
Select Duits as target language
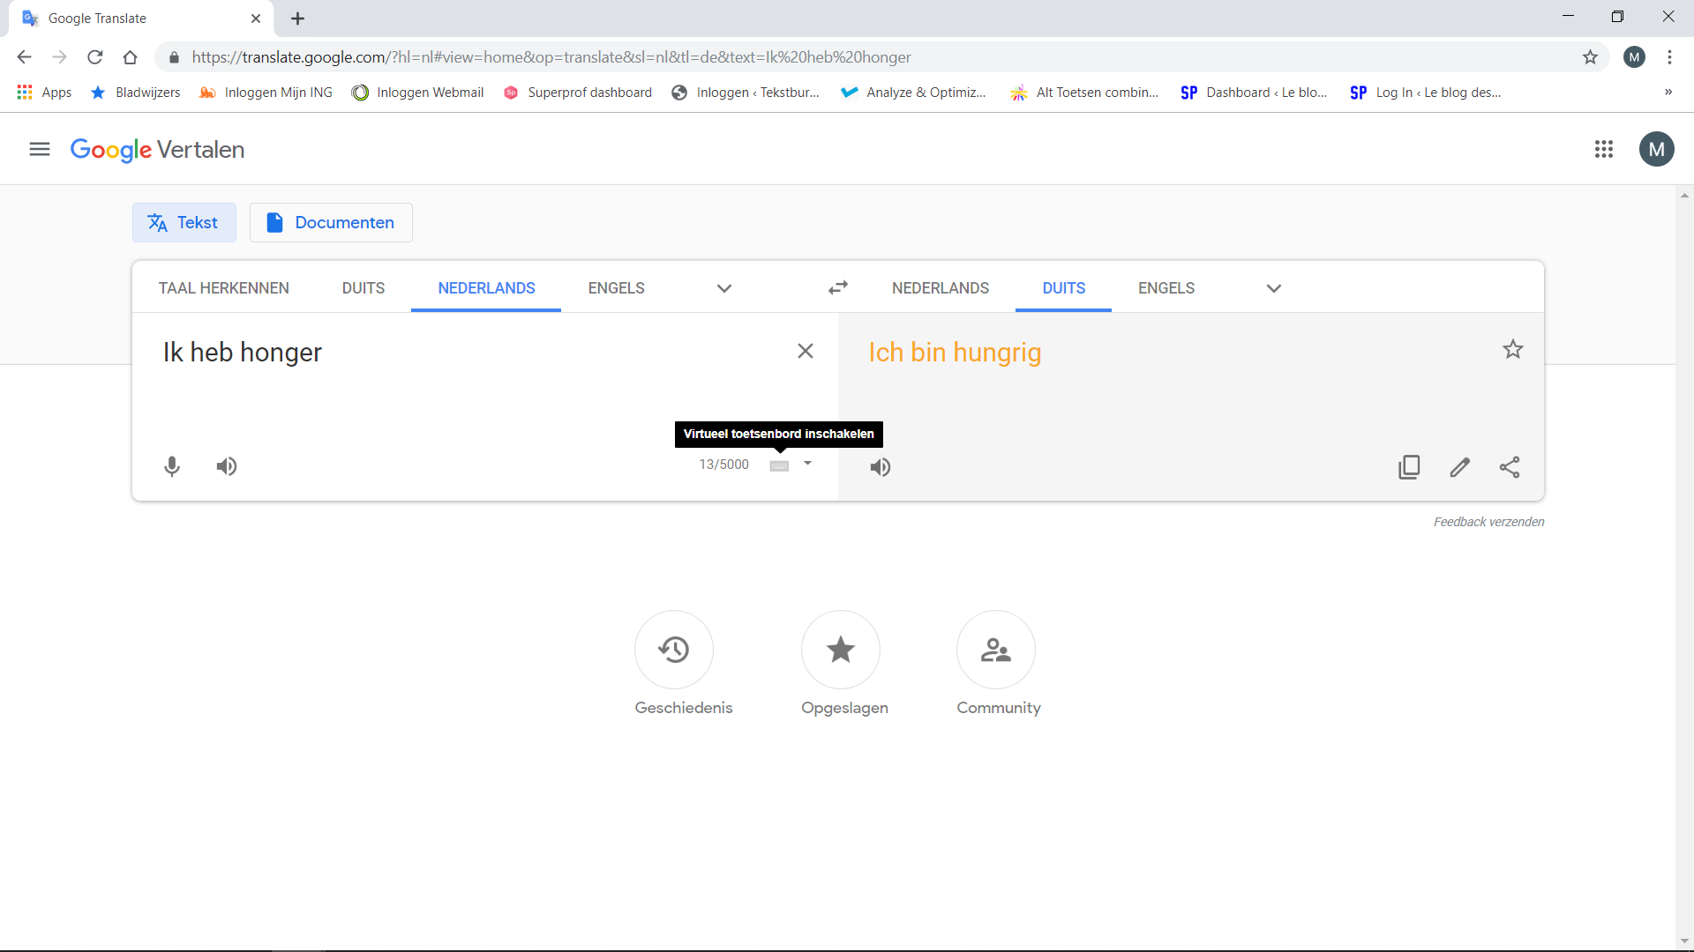point(1063,287)
